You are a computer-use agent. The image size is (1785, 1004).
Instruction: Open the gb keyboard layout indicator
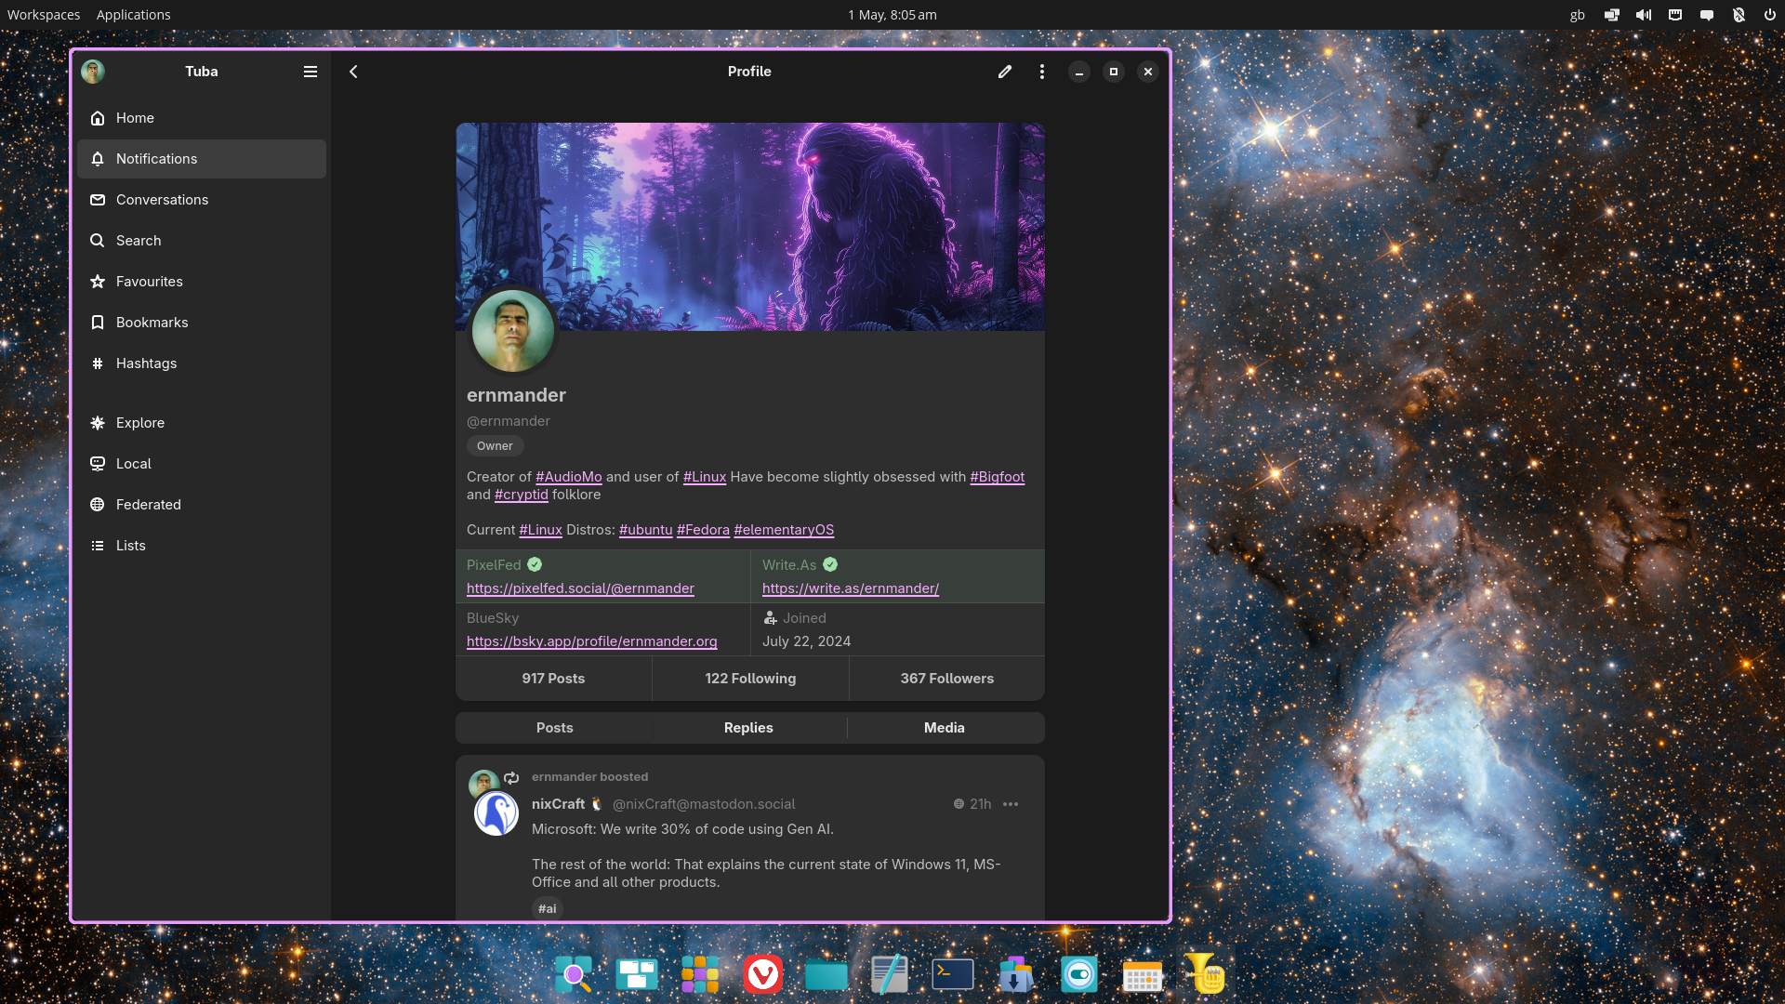pyautogui.click(x=1578, y=15)
